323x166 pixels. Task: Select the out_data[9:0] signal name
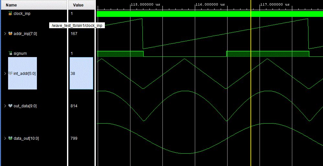pyautogui.click(x=25, y=106)
